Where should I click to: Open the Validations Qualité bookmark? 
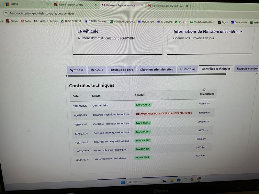pyautogui.click(x=202, y=22)
